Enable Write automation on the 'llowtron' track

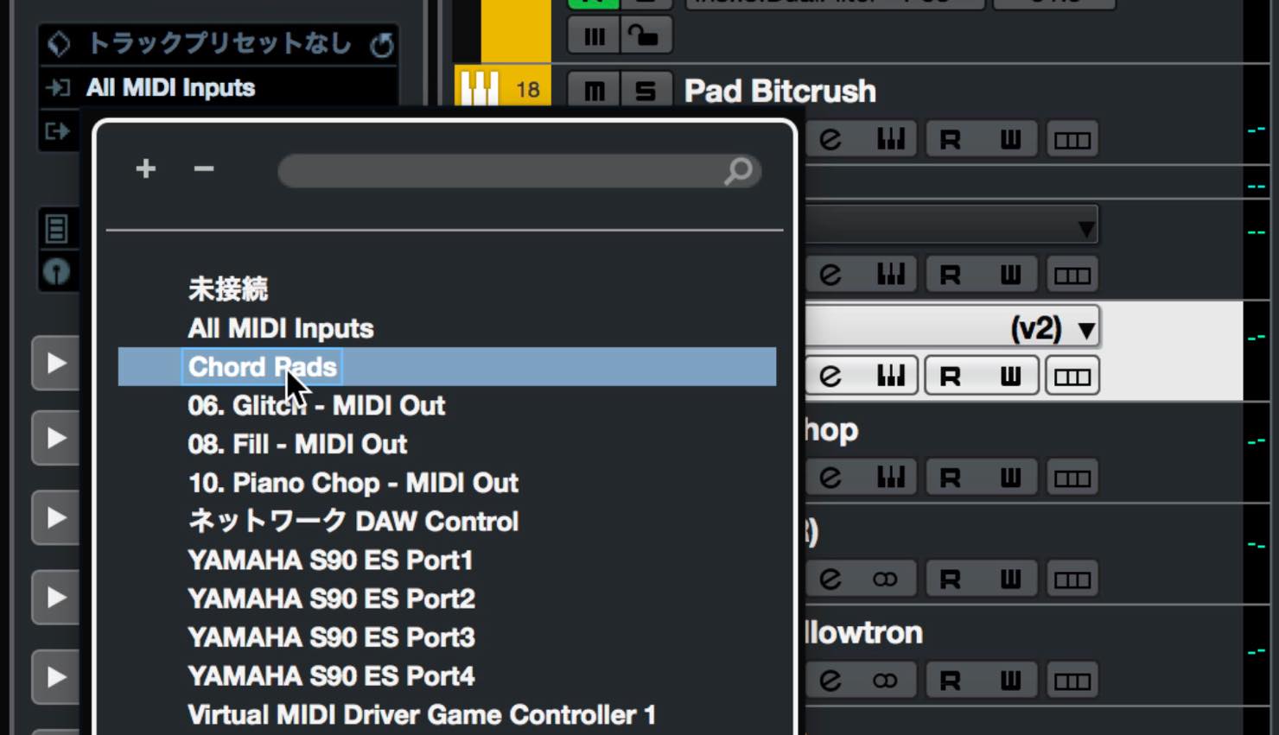pos(1010,681)
